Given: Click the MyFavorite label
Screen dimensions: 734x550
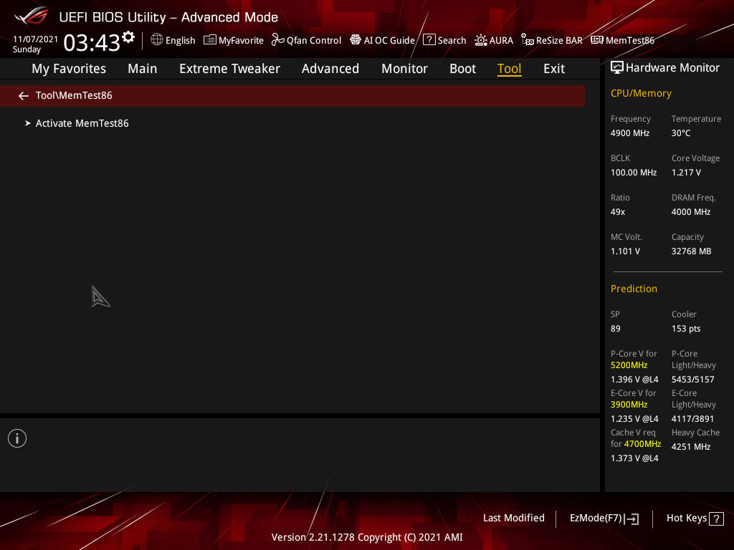Looking at the screenshot, I should 241,40.
